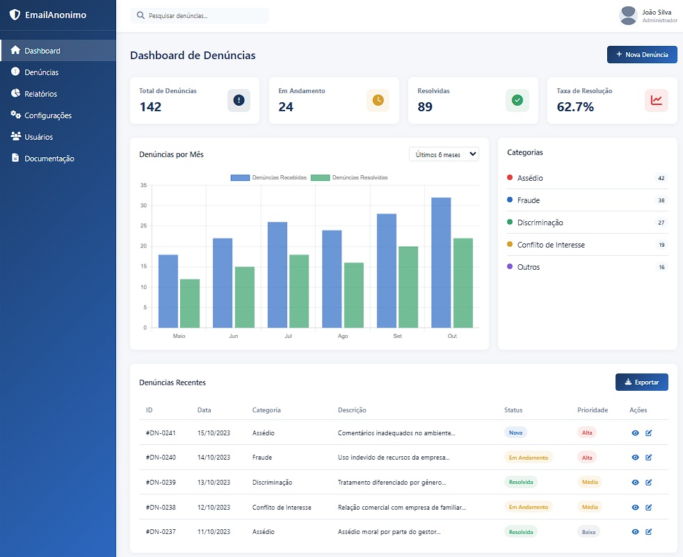Toggle Denúncias Recebidas legend in chart
The height and width of the screenshot is (557, 683).
click(x=268, y=178)
